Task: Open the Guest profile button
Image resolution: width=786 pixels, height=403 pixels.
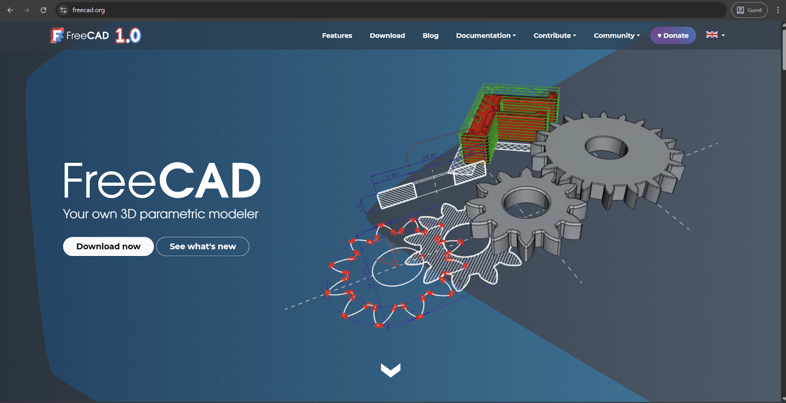Action: coord(749,10)
